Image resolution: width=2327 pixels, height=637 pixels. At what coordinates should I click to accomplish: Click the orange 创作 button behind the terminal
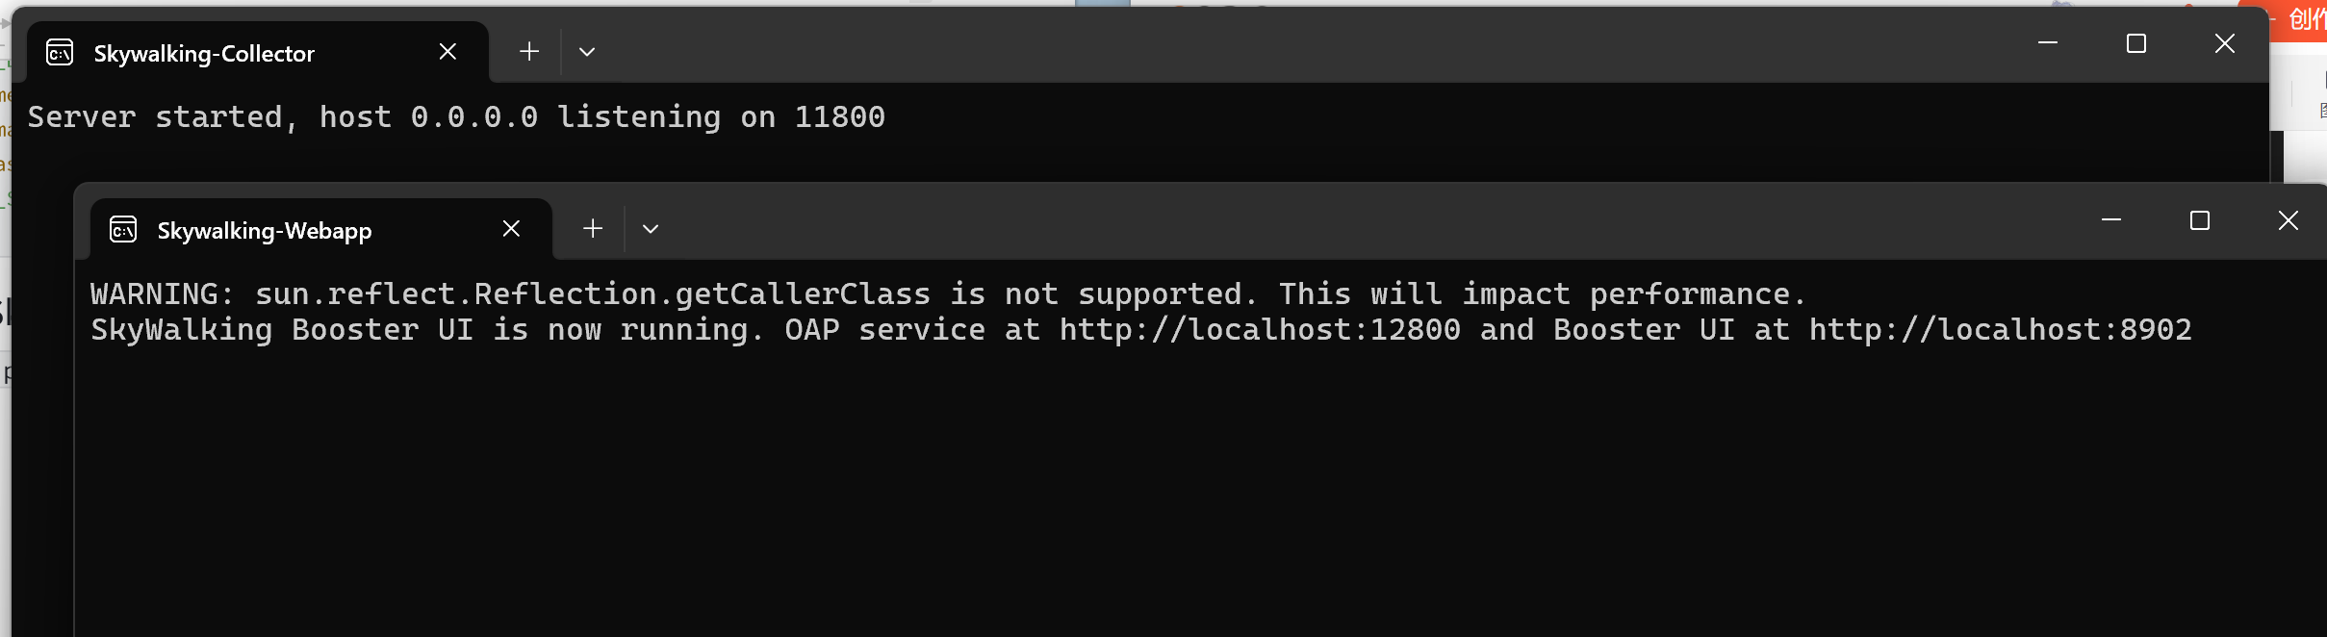tap(2301, 20)
